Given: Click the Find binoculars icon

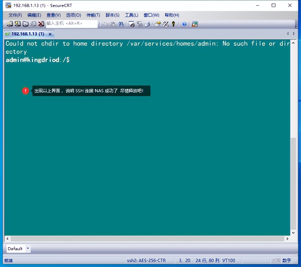Looking at the screenshot, I should point(121,24).
